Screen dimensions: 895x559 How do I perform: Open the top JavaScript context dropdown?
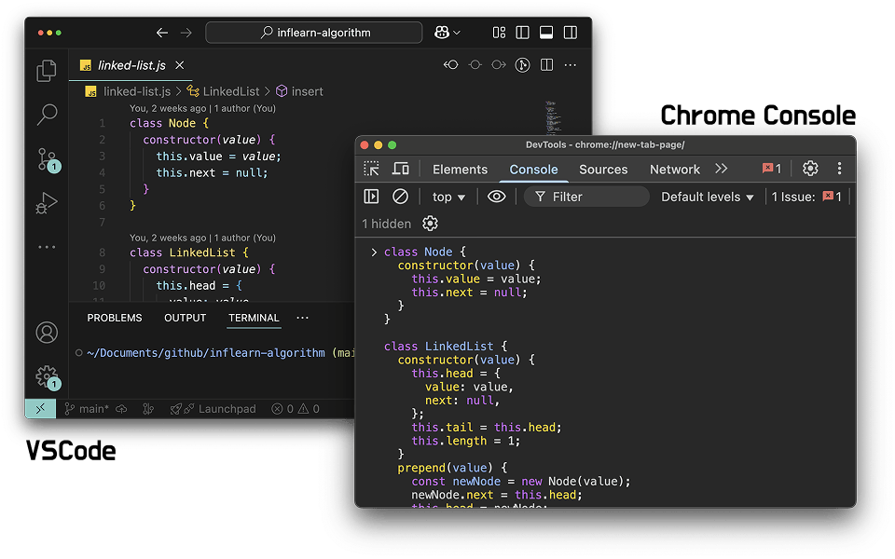pos(448,198)
